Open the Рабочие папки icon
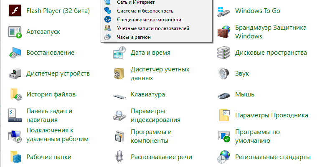 15,157
